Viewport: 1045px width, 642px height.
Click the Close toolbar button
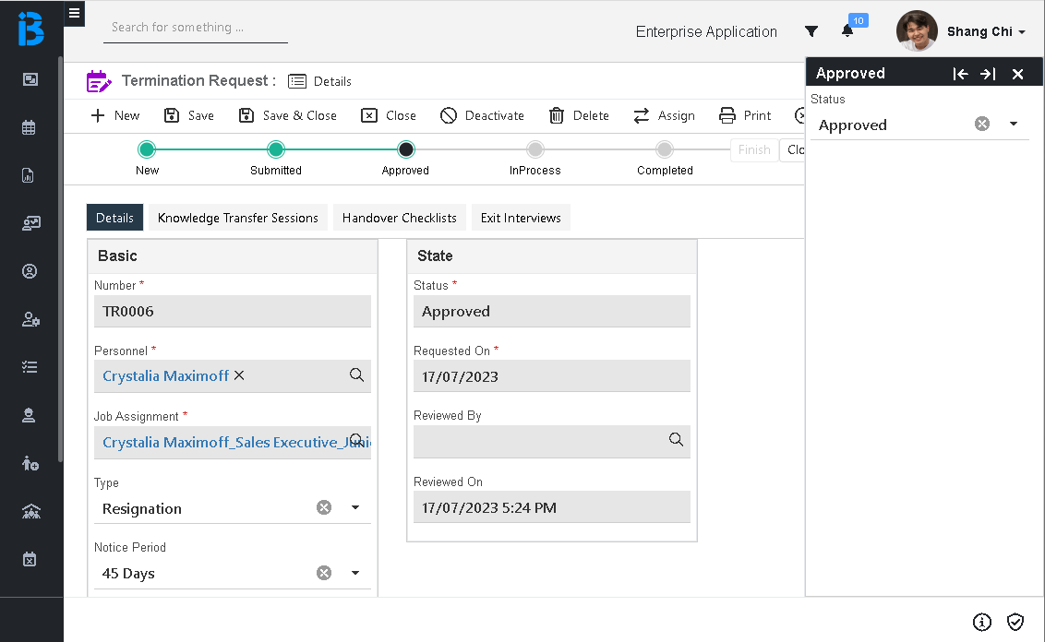[x=389, y=115]
